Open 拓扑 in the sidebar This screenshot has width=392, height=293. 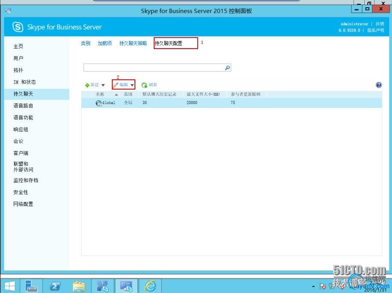(18, 70)
